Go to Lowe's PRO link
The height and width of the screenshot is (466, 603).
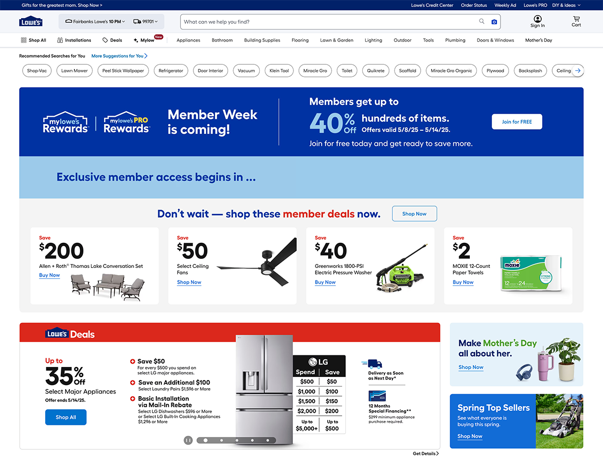tap(535, 5)
